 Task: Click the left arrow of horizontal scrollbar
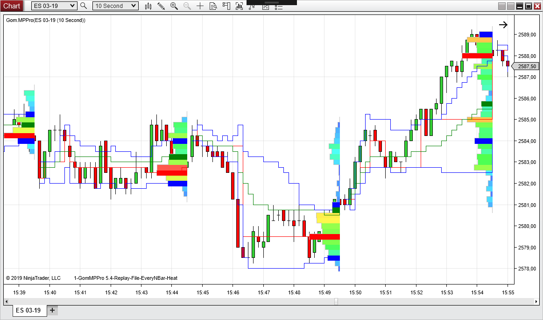click(x=7, y=301)
